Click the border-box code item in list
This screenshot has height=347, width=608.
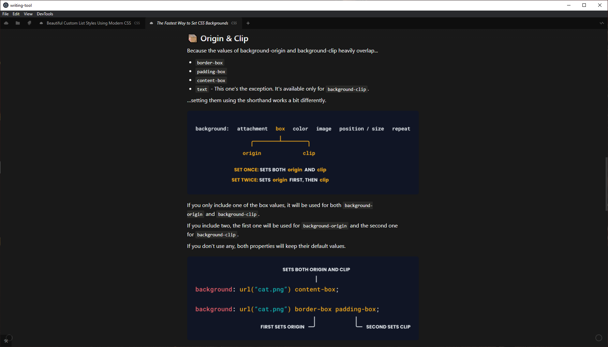pyautogui.click(x=210, y=63)
